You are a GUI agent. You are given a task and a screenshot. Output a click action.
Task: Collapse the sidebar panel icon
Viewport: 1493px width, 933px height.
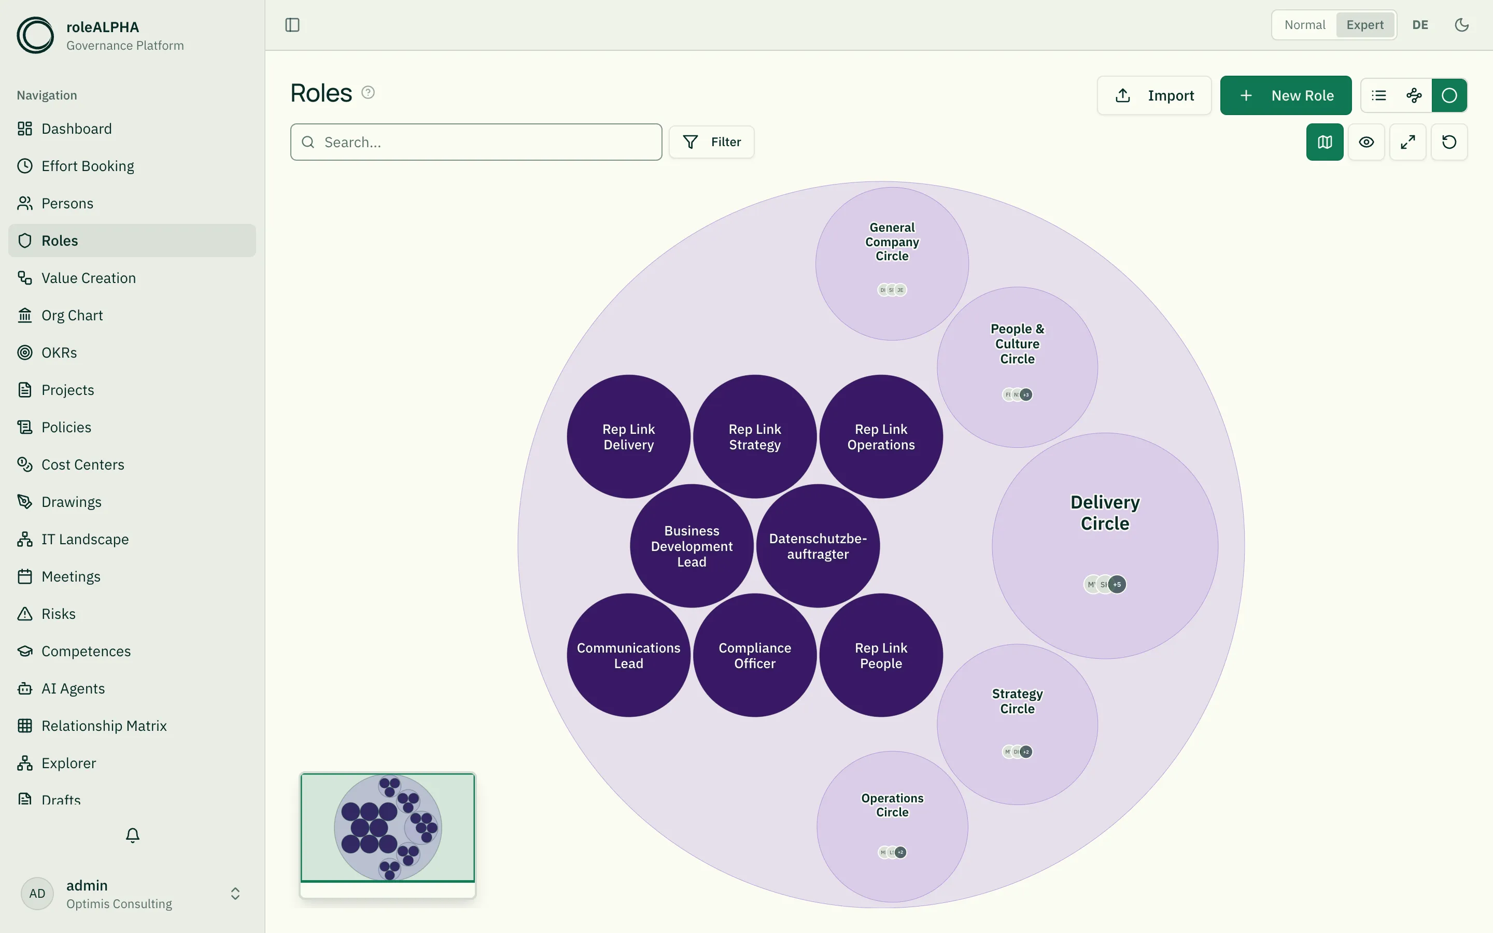click(x=292, y=25)
